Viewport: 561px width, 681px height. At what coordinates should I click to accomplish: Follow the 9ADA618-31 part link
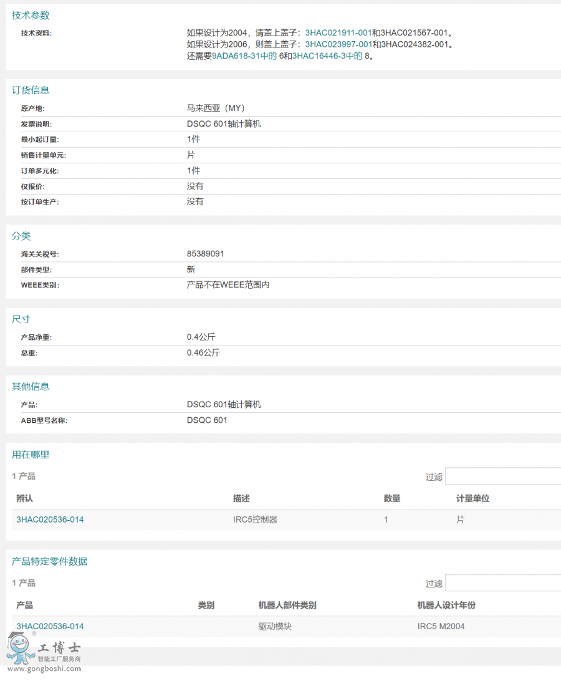tap(244, 56)
